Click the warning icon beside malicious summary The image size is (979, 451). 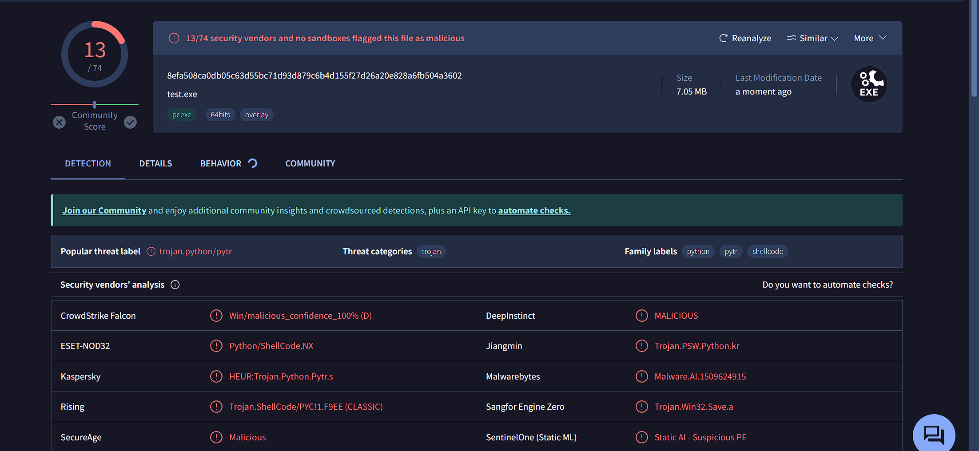[x=174, y=38]
